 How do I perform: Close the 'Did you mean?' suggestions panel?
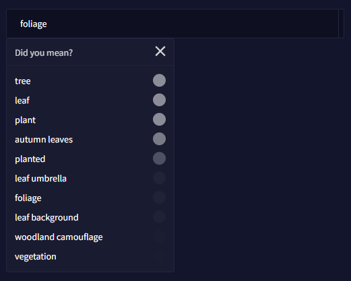pos(160,51)
